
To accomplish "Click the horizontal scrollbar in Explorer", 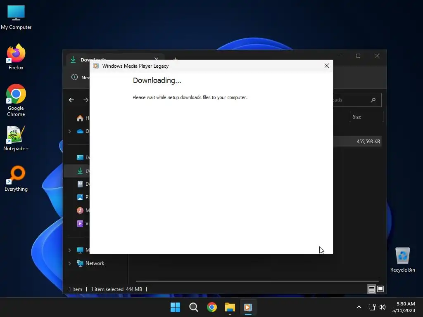I will tap(257, 281).
